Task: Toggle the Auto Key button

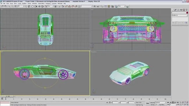Action: click(x=152, y=103)
